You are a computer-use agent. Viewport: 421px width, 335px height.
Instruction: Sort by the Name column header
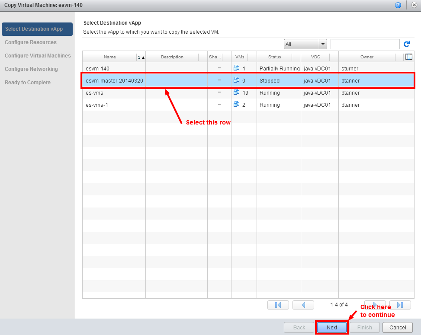pyautogui.click(x=110, y=57)
